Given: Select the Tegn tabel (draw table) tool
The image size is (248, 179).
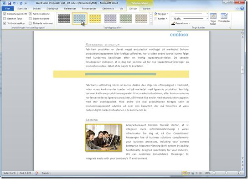Looking at the screenshot, I should (x=213, y=19).
